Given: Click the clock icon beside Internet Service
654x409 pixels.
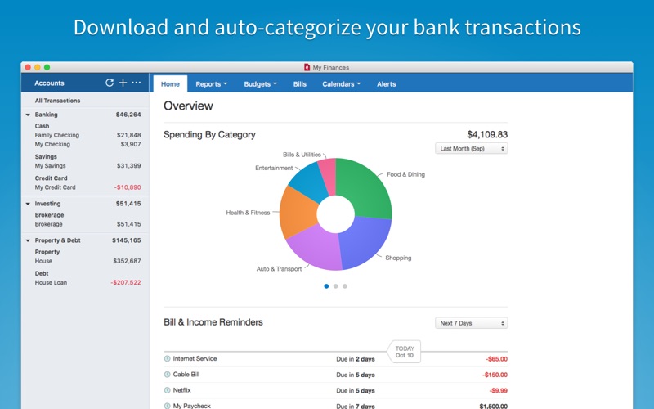Looking at the screenshot, I should 168,359.
